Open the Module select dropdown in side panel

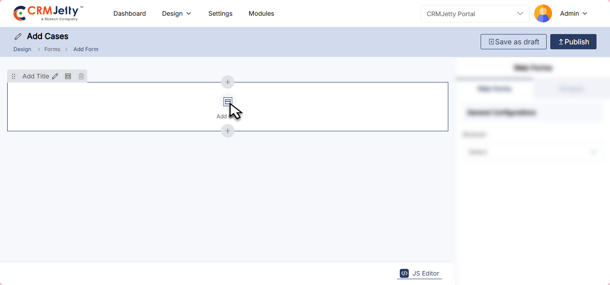pyautogui.click(x=532, y=152)
